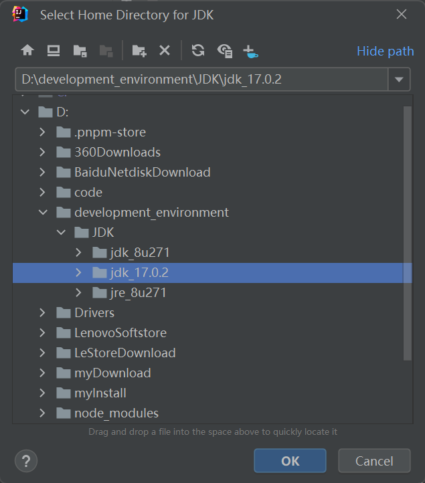Toggle show hidden files and directories
This screenshot has height=483, width=425.
click(x=225, y=51)
